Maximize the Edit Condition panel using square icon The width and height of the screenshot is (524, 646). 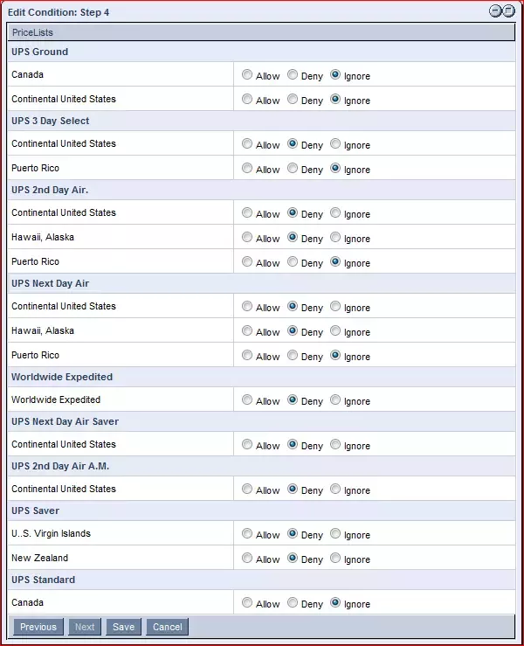point(509,10)
